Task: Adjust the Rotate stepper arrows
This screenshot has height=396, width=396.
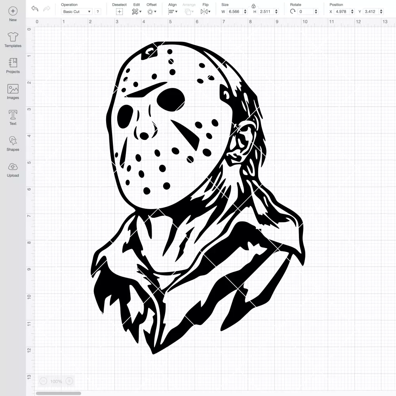Action: (x=316, y=11)
